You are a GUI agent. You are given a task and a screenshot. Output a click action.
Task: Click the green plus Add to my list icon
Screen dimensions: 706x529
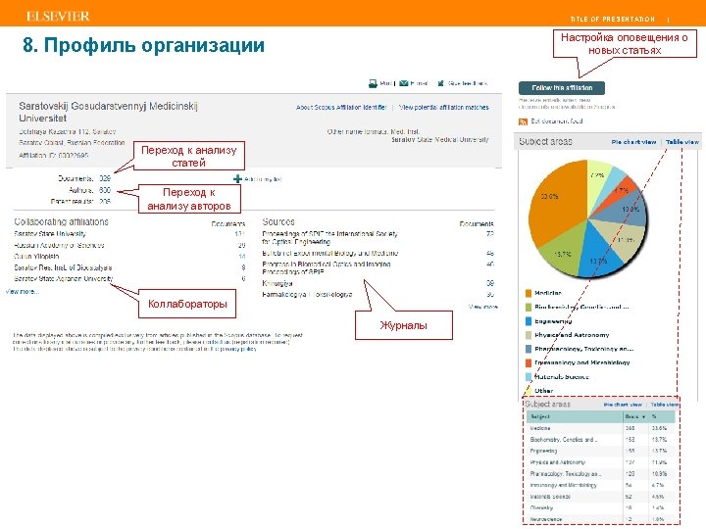click(237, 179)
